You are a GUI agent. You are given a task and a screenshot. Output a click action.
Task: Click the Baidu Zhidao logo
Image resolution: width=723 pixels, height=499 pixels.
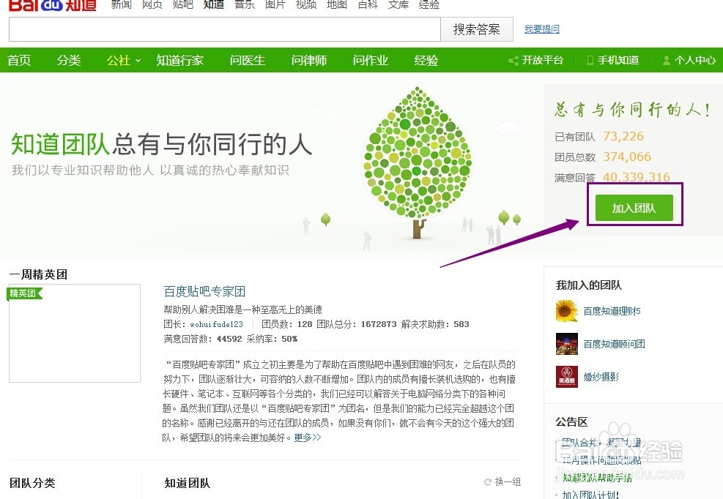53,5
